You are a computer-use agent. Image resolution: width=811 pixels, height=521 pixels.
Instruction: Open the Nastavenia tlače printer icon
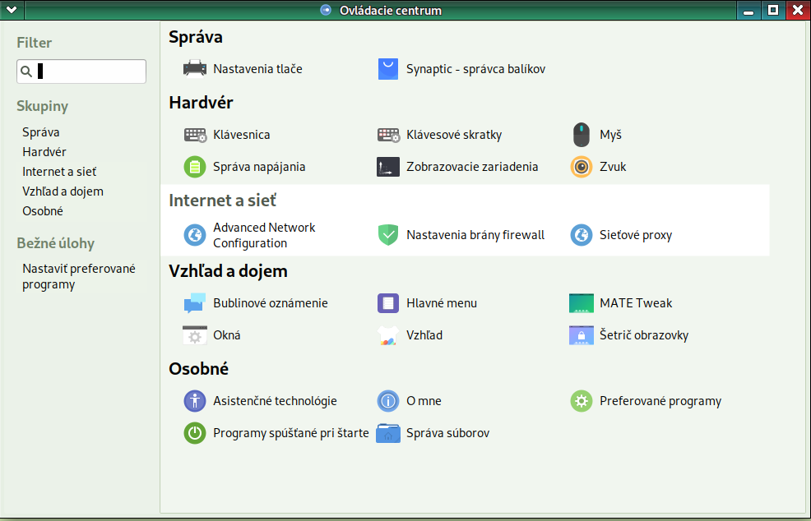pos(195,69)
